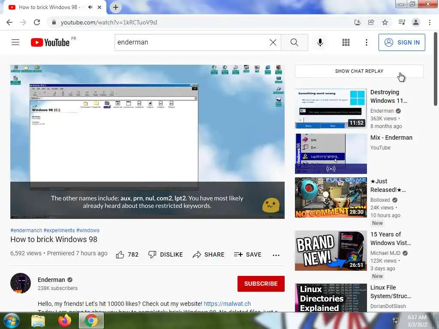Open Just Released video title
Viewport: 439px width, 329px height.
click(x=388, y=185)
